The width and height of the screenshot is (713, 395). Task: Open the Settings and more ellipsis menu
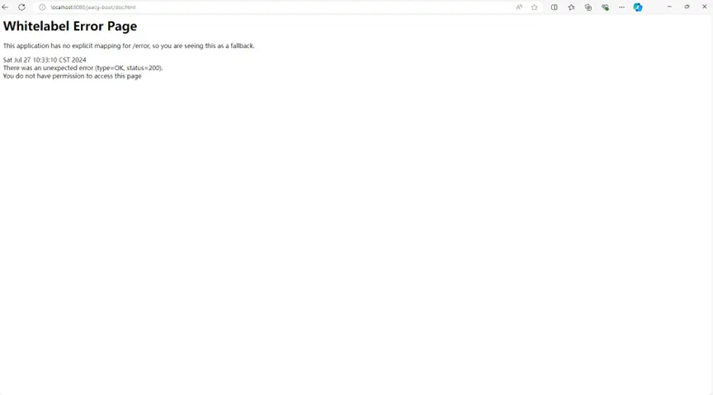tap(621, 7)
